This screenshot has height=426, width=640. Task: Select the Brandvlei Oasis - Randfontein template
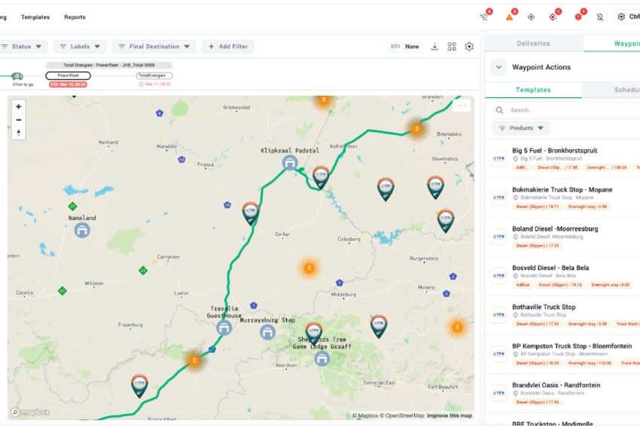tap(563, 394)
